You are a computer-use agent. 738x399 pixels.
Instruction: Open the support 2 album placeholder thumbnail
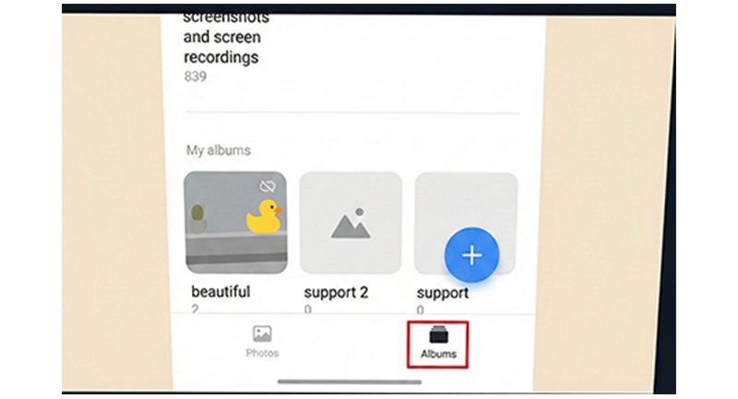[351, 223]
